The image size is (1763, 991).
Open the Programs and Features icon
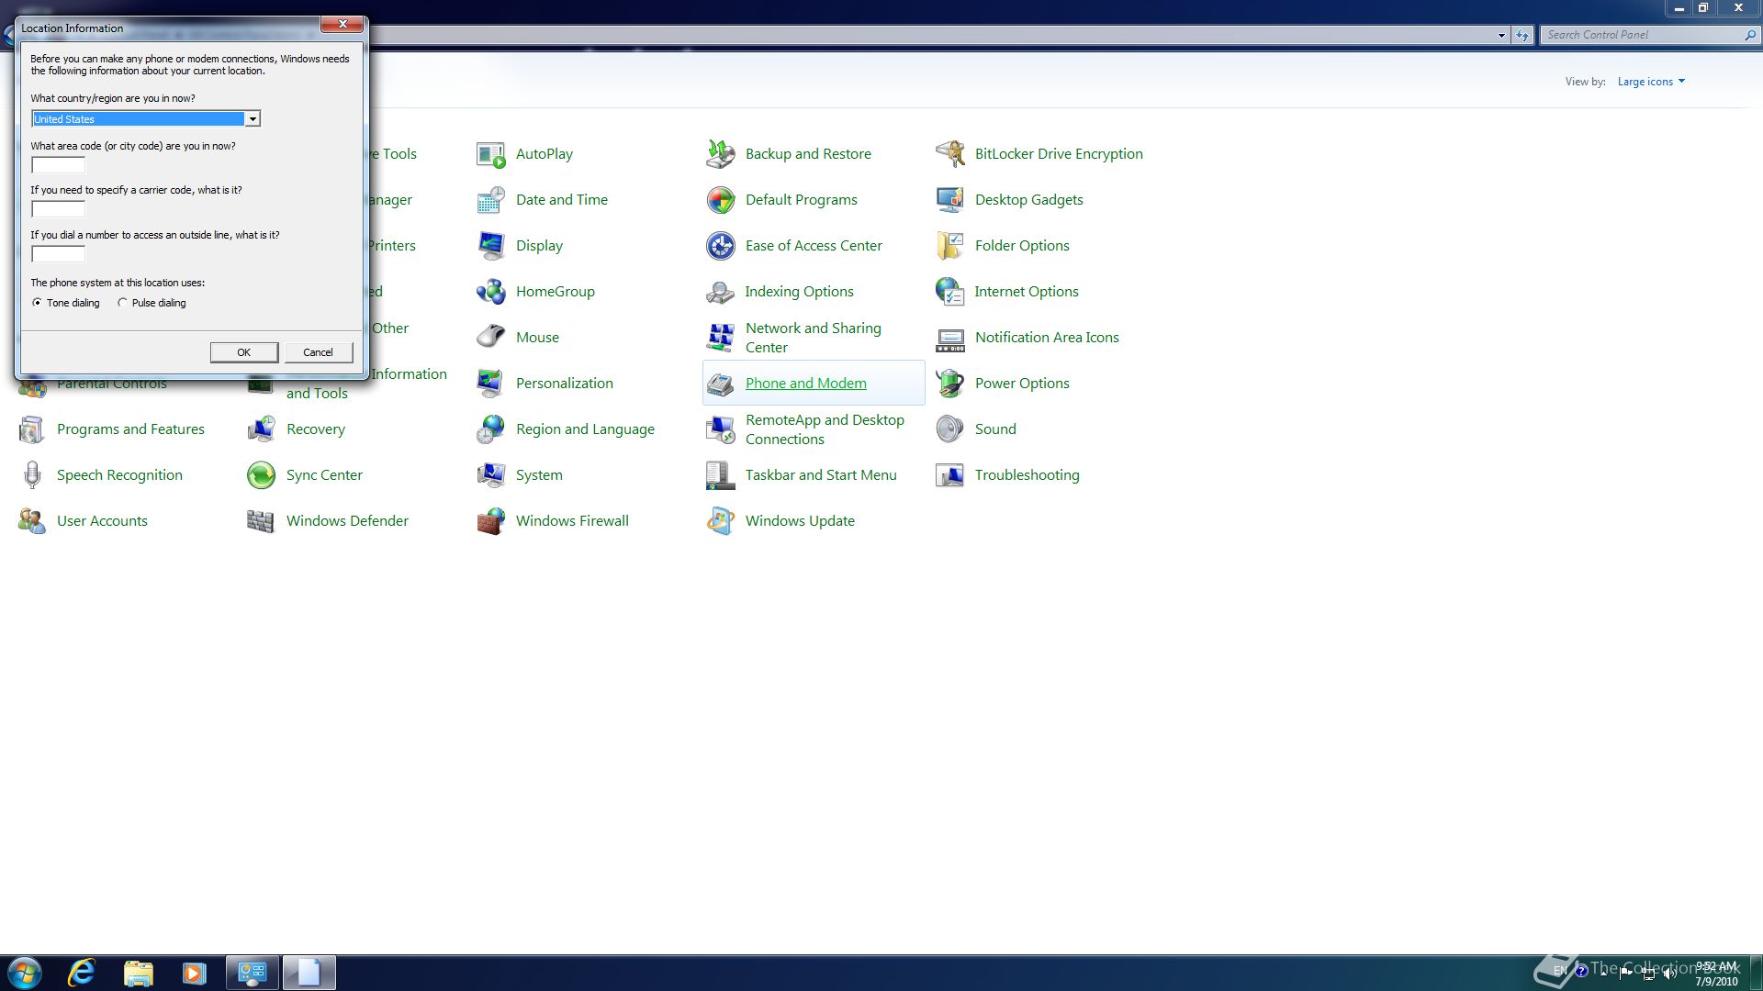point(31,429)
